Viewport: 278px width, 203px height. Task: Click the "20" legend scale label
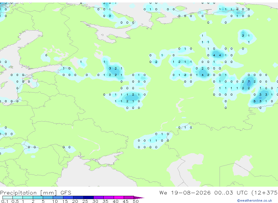pos(75,201)
